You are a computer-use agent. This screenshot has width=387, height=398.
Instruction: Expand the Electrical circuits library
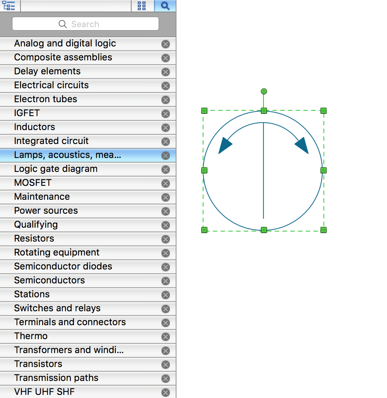[51, 85]
